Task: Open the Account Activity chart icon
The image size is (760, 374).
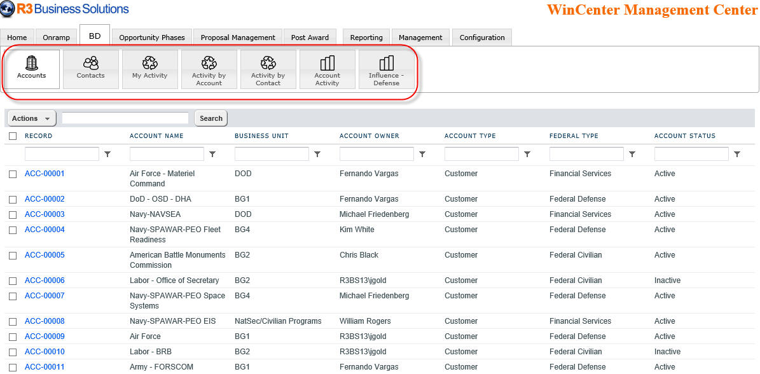Action: click(328, 69)
